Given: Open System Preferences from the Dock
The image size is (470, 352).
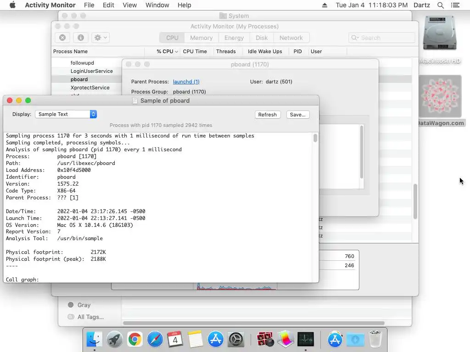Looking at the screenshot, I should pyautogui.click(x=236, y=340).
